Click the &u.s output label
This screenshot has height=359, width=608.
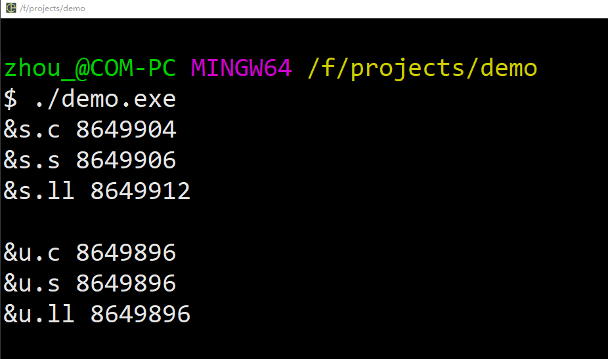click(x=32, y=284)
